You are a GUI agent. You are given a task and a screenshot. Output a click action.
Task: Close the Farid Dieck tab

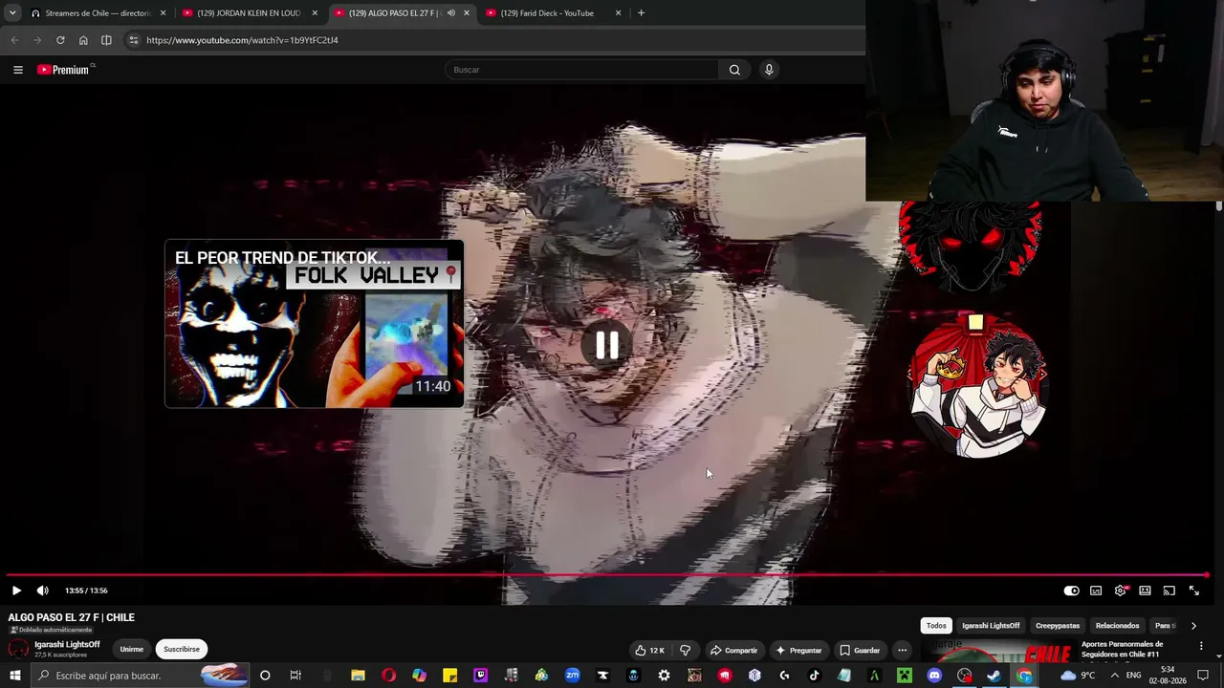coord(618,13)
